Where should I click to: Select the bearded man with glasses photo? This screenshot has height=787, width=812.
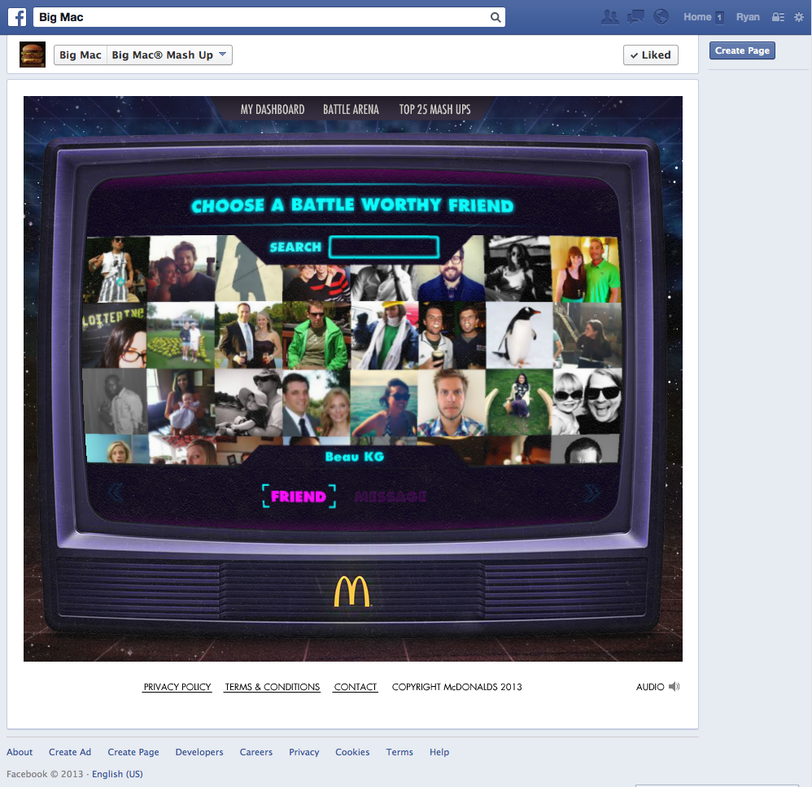click(451, 274)
